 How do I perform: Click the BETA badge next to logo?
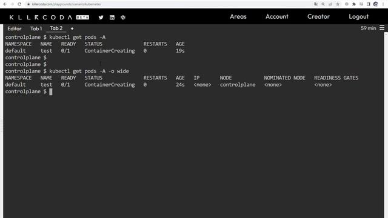(82, 18)
